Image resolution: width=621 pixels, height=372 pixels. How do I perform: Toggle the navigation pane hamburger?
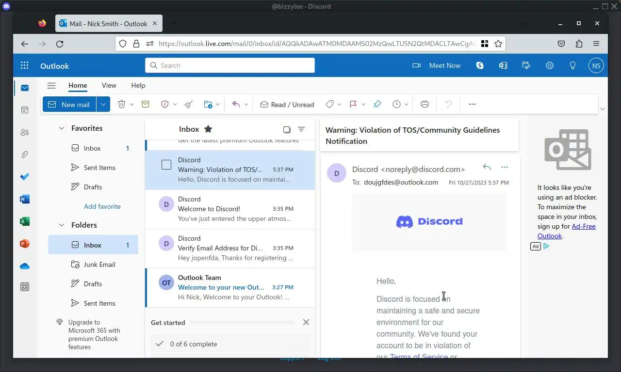[x=51, y=85]
